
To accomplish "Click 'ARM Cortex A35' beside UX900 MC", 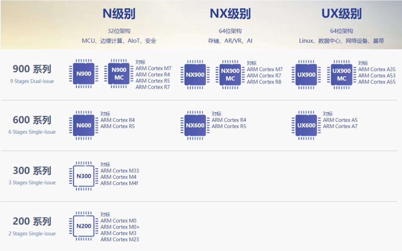I will coord(377,70).
